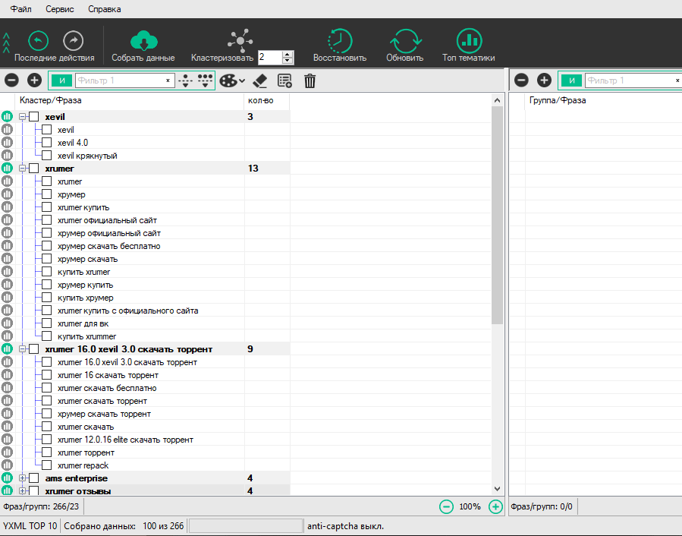Screen dimensions: 682x536
Task: Click the eraser icon
Action: click(x=260, y=80)
